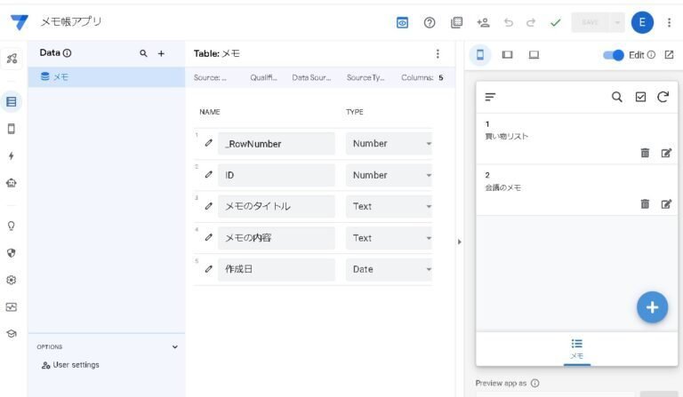
Task: Search data tables with magnifier icon
Action: (x=143, y=53)
